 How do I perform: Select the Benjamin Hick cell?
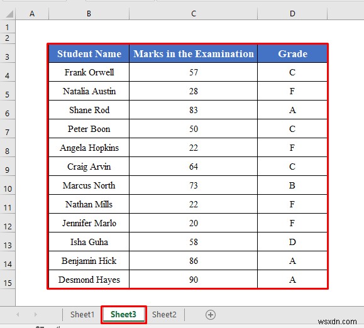point(89,261)
